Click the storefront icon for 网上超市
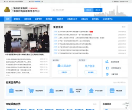Screen dimensions: 132x110 112,90
